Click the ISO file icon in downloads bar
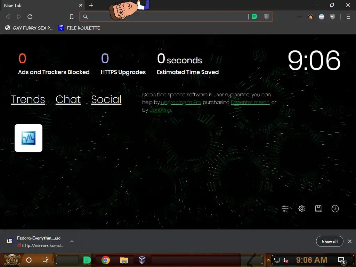Screen dimensions: 356x267 (x=10, y=241)
